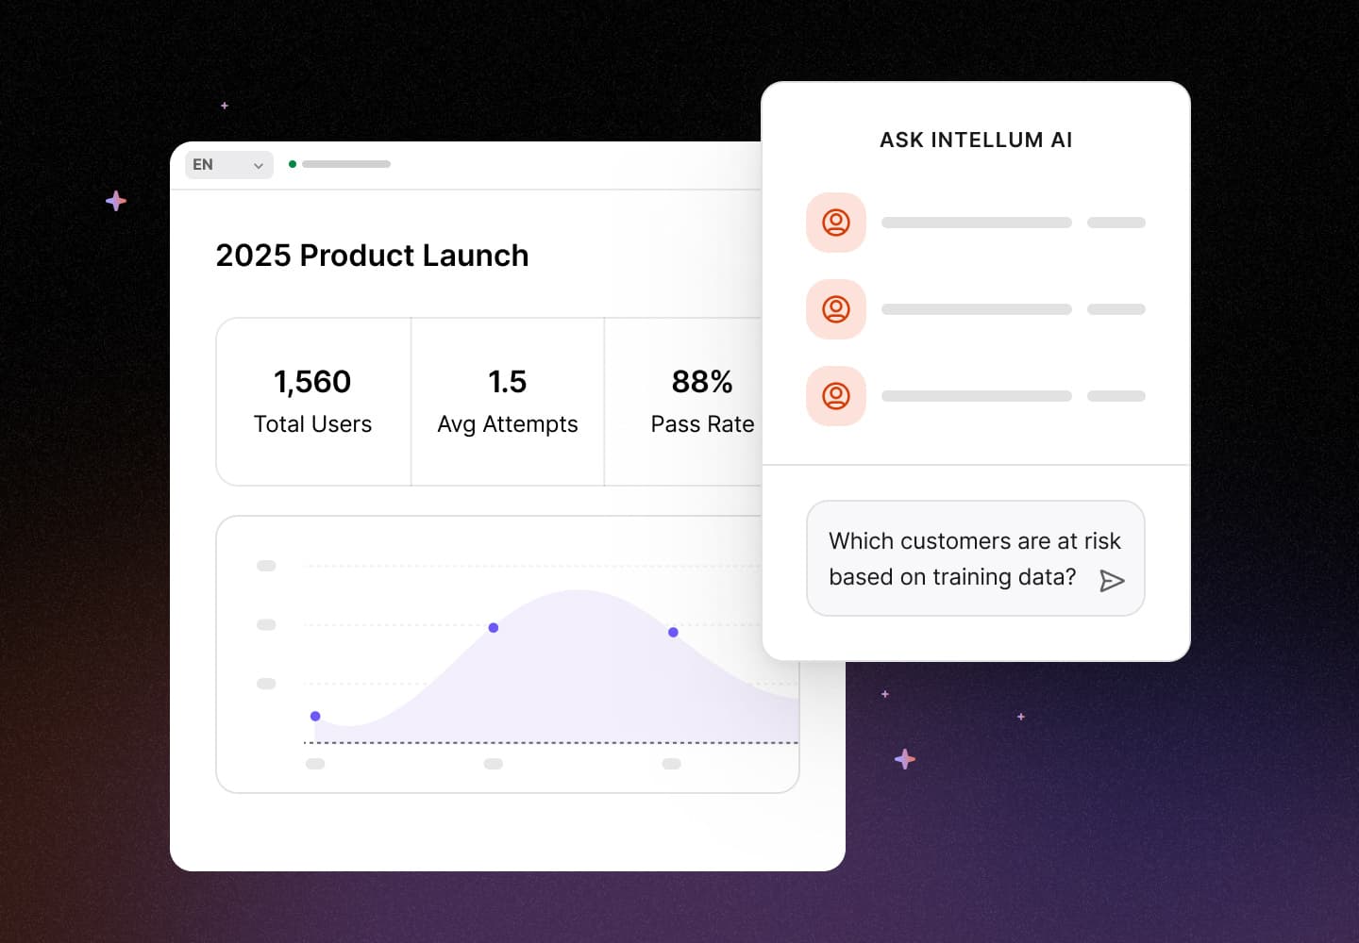1359x943 pixels.
Task: Click the first user avatar icon in Ask Intellum AI
Action: pos(836,223)
